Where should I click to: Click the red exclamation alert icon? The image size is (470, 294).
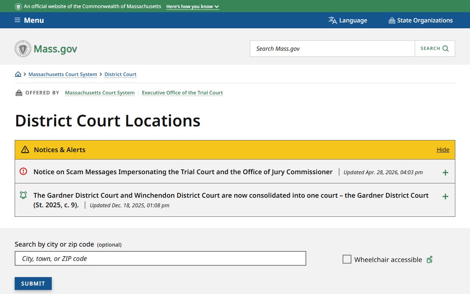[23, 171]
